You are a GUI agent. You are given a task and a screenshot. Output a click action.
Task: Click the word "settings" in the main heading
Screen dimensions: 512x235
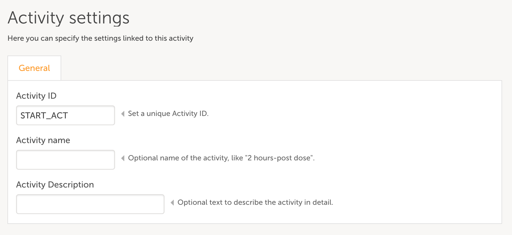(99, 18)
